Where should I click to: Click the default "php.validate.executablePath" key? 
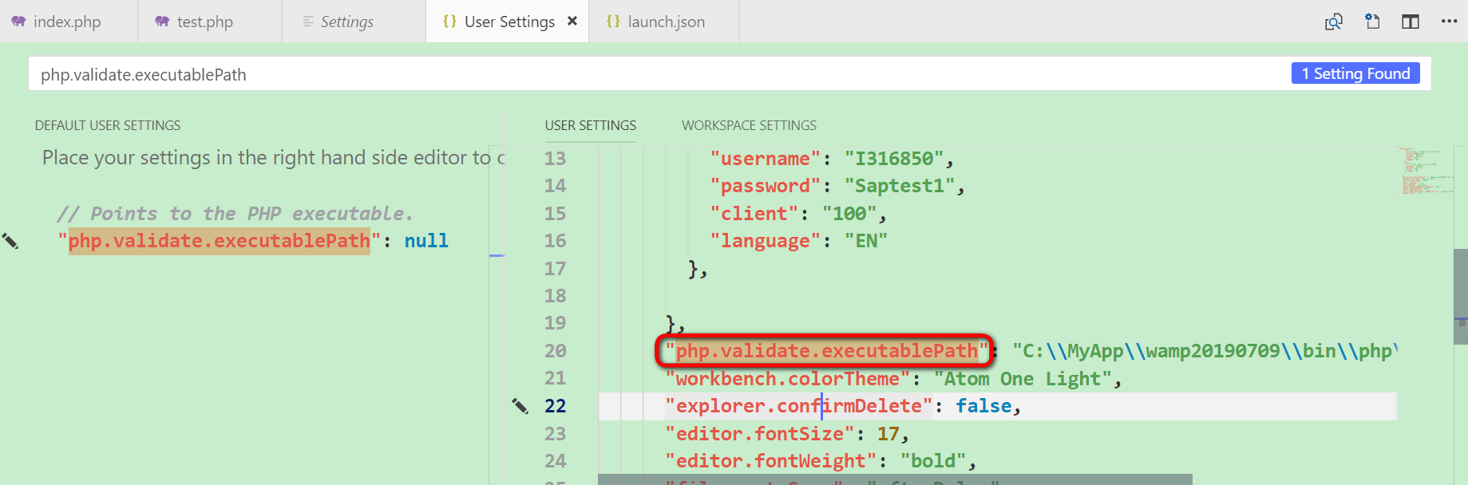click(x=219, y=241)
